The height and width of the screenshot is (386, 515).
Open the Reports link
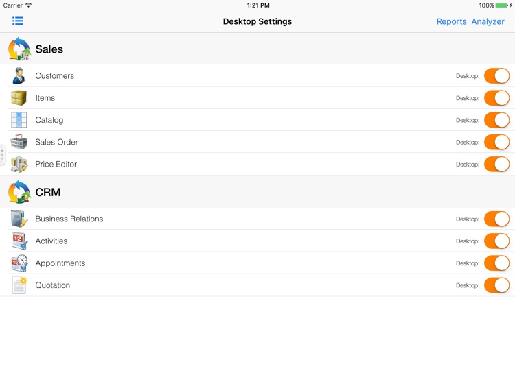451,21
